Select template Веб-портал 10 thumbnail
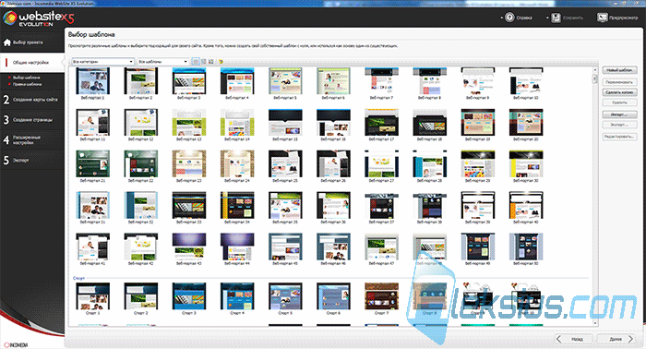This screenshot has width=646, height=349. coord(526,81)
